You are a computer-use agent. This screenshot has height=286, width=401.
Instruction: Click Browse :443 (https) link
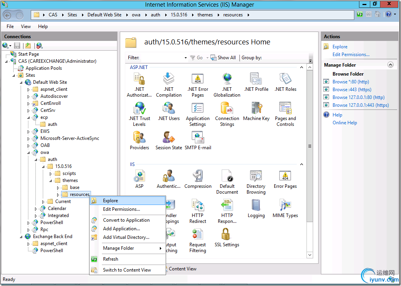click(x=352, y=90)
